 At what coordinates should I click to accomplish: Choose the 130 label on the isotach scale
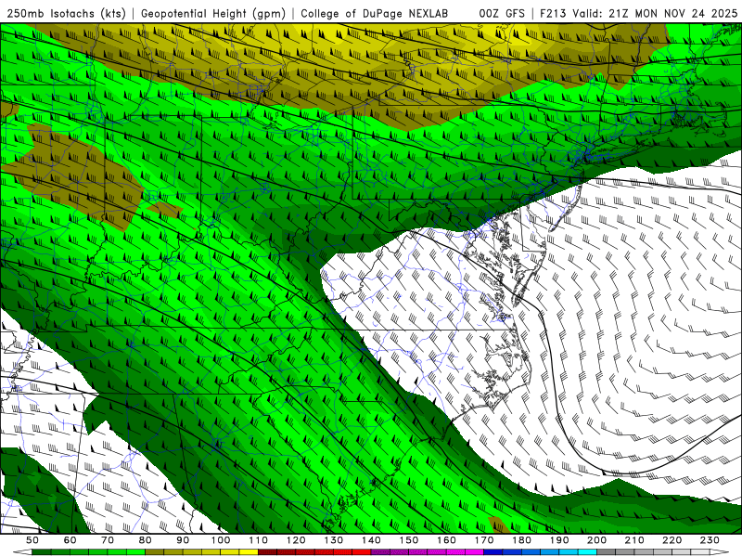pyautogui.click(x=334, y=540)
